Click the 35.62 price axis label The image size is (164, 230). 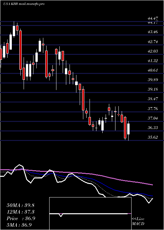point(153,137)
